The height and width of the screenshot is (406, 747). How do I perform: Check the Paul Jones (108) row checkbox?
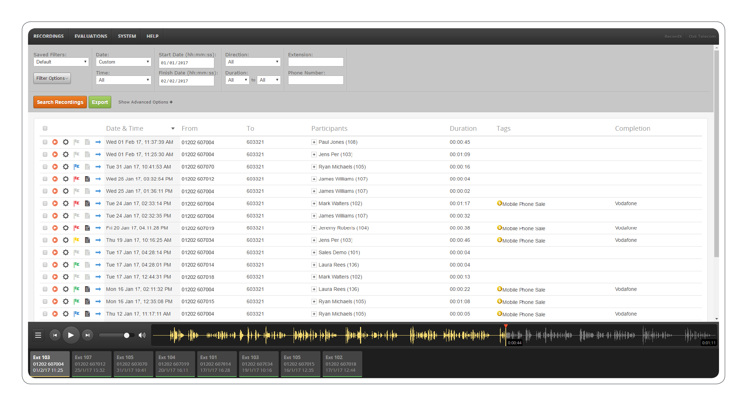45,142
